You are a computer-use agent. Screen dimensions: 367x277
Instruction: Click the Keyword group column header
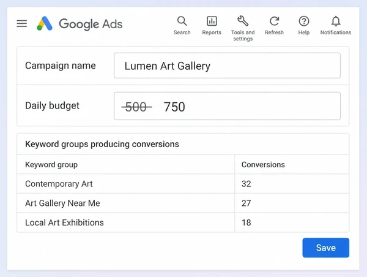pyautogui.click(x=51, y=165)
